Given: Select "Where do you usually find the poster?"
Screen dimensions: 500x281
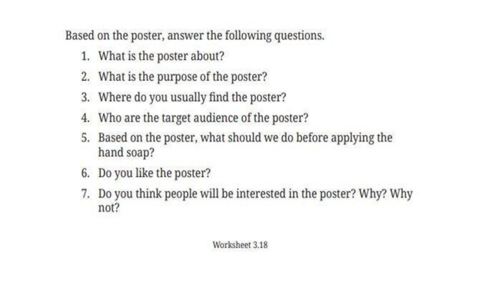Looking at the screenshot, I should coord(192,97).
